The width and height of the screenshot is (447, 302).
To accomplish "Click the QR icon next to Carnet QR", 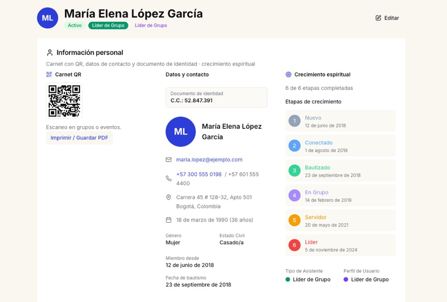I will click(49, 74).
